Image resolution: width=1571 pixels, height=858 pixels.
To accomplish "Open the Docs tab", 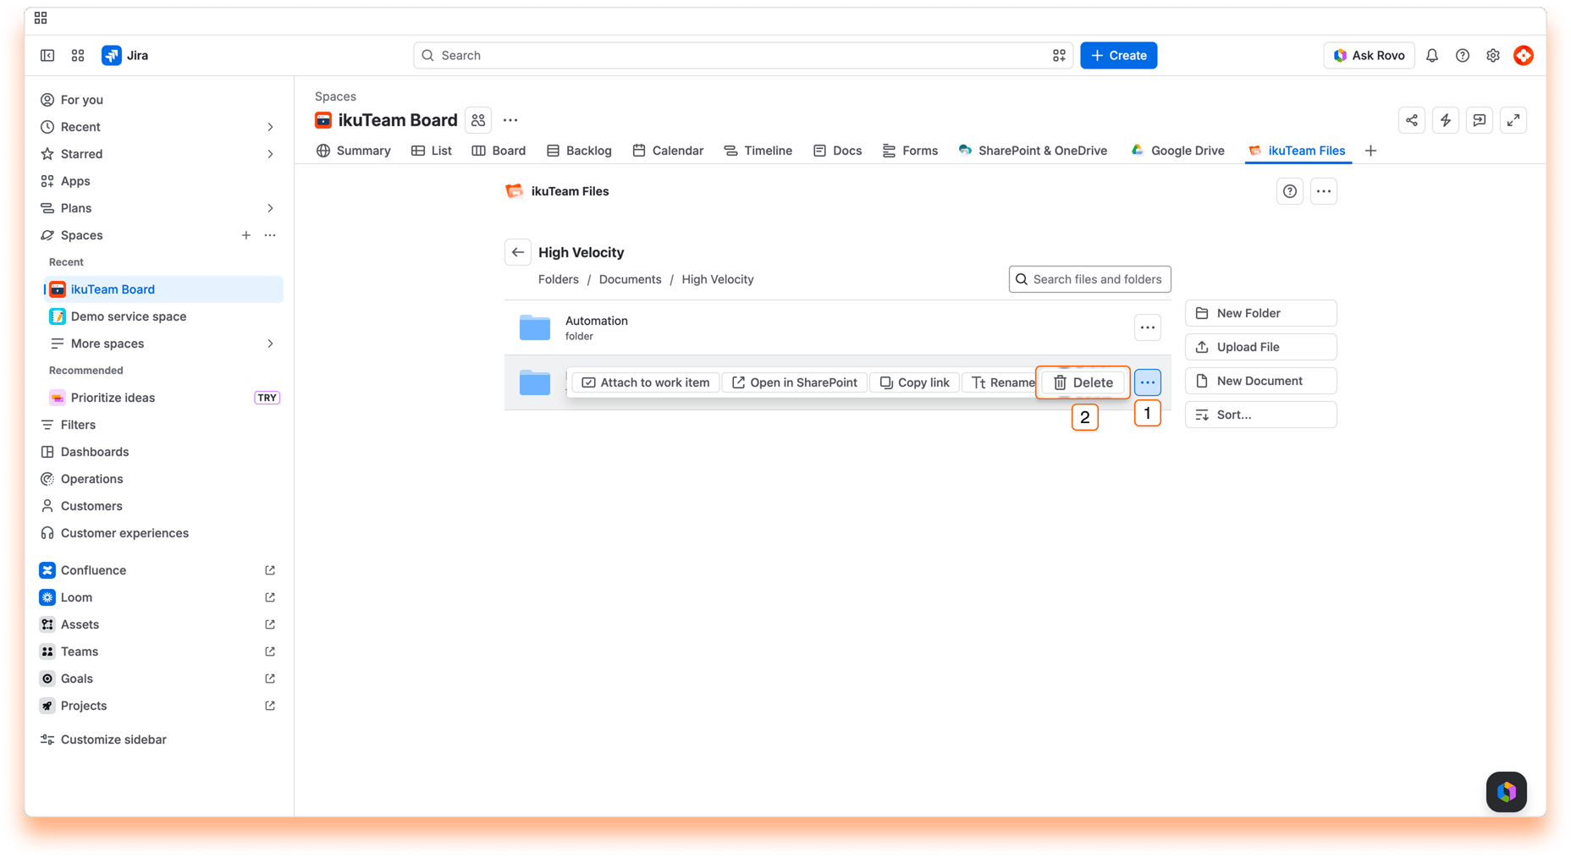I will click(x=838, y=151).
